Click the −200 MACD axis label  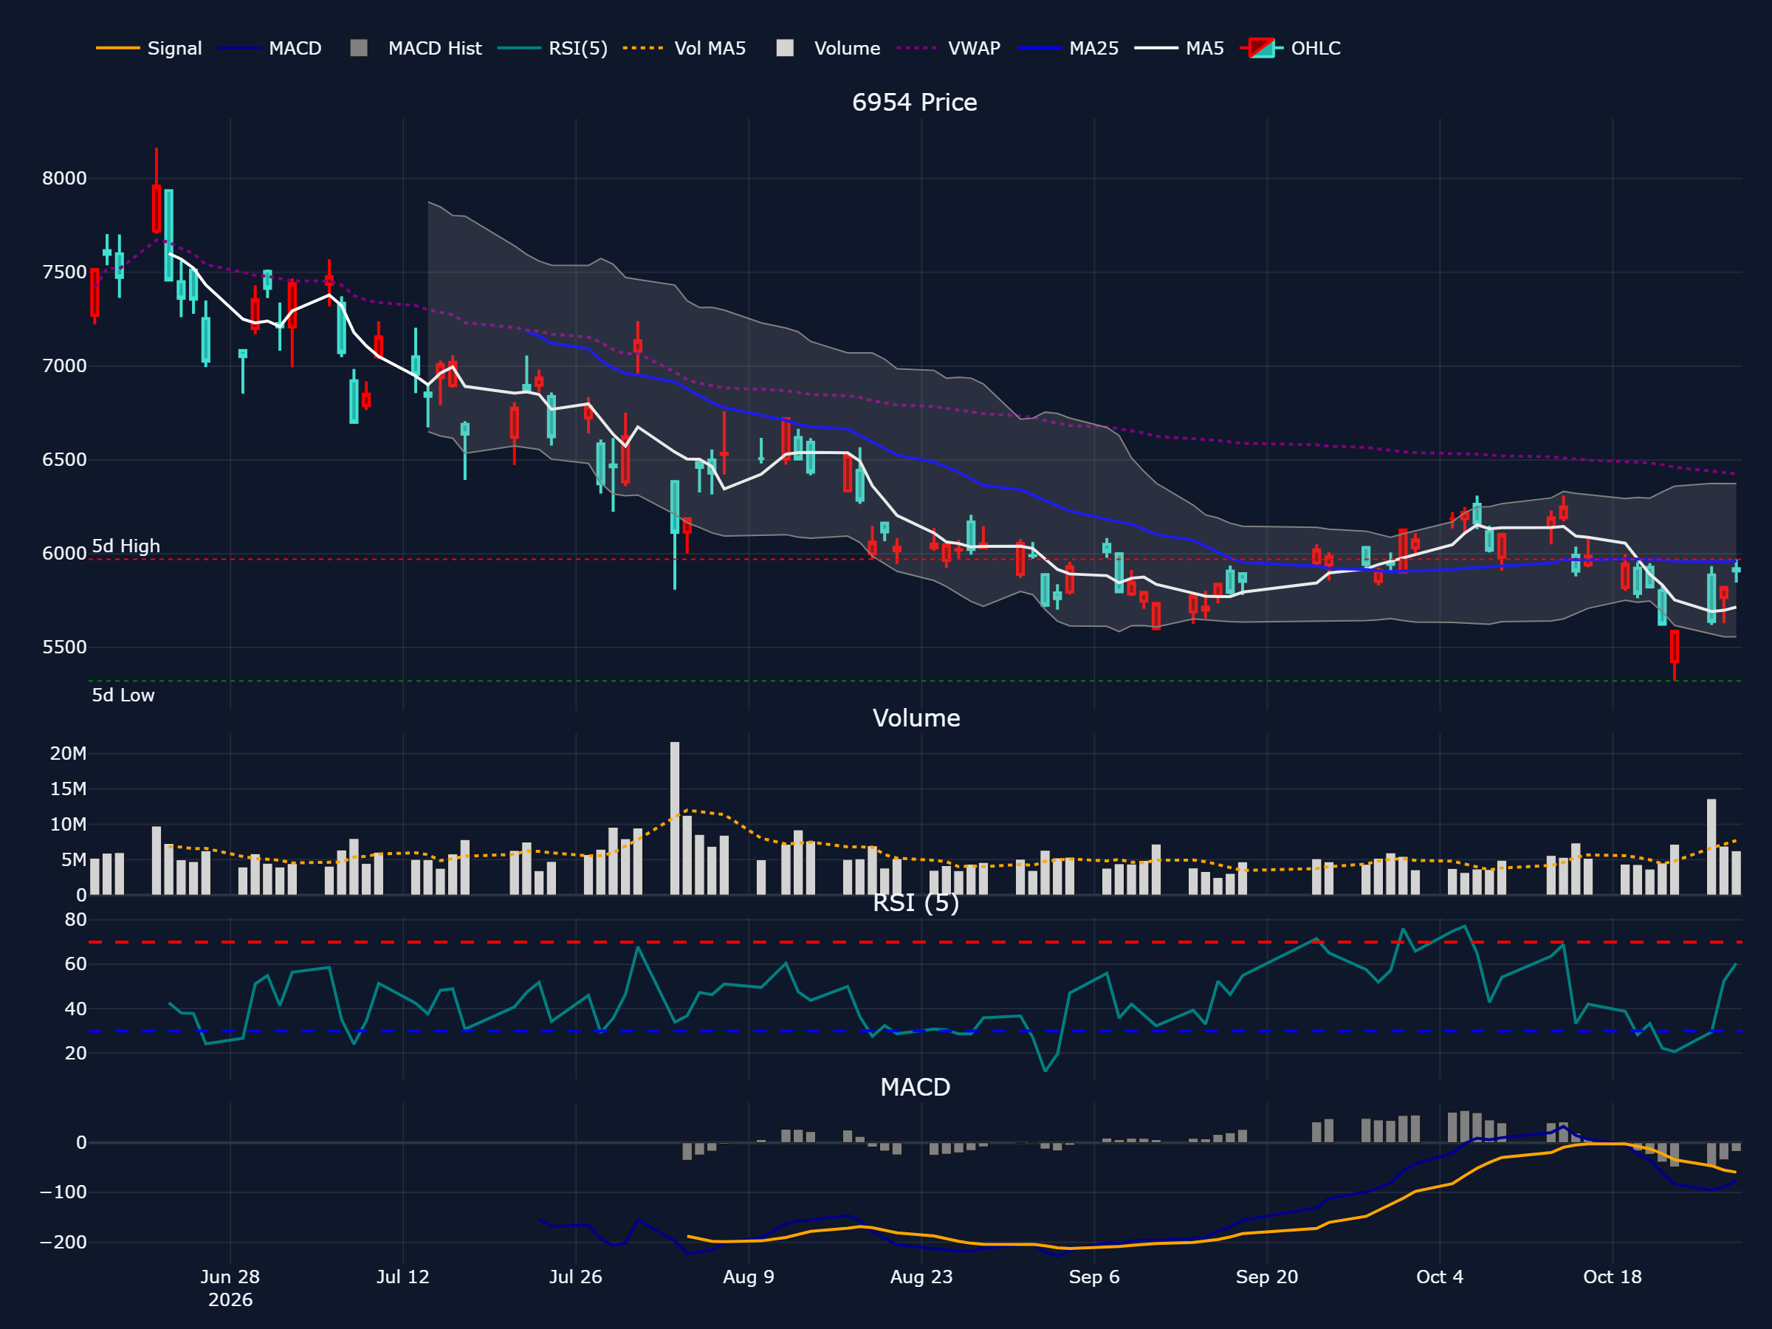point(63,1243)
